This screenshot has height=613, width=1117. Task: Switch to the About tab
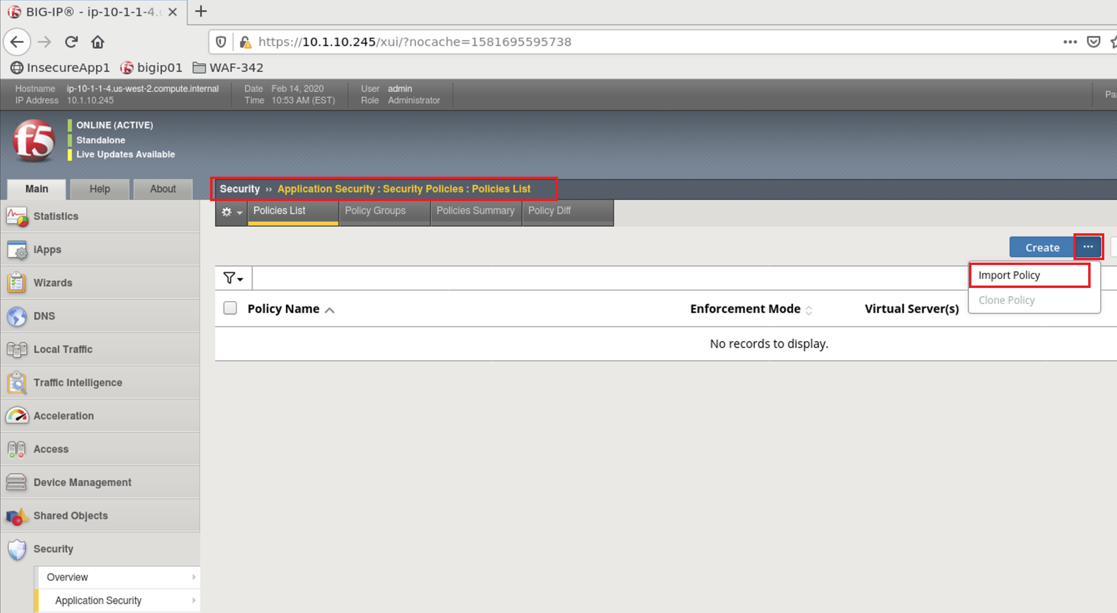[163, 189]
